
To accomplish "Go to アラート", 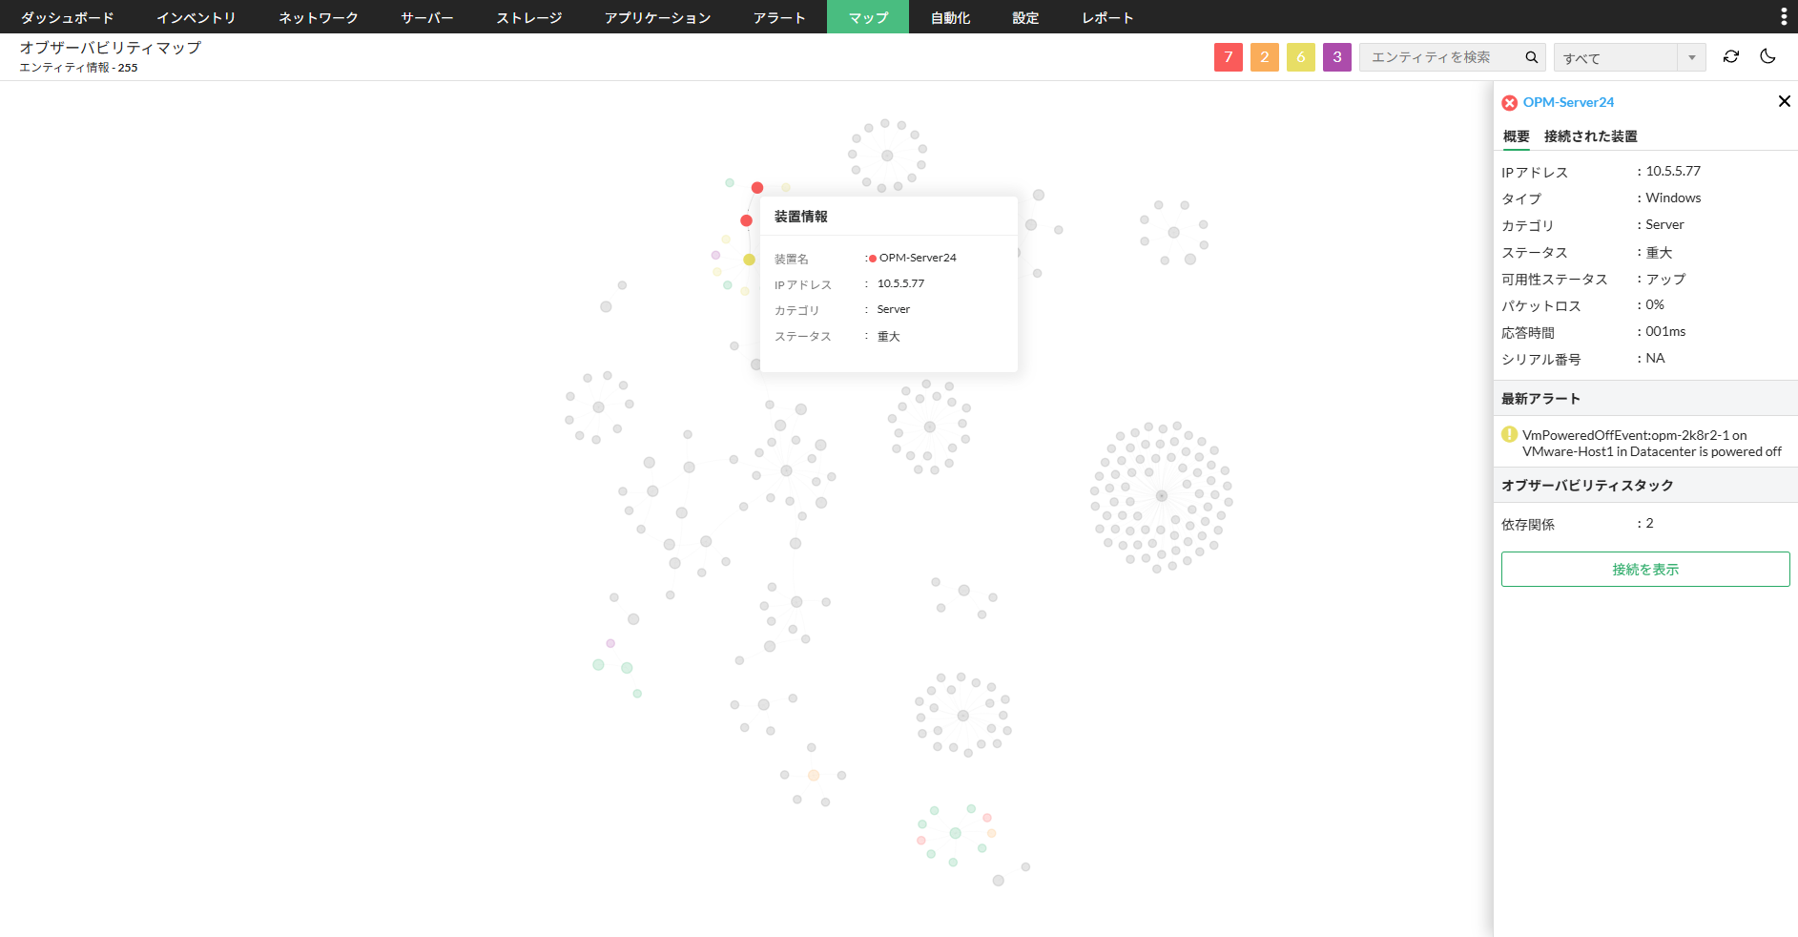I will [779, 17].
